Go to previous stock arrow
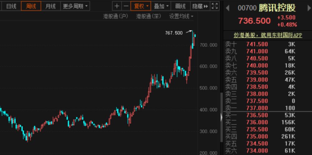312x155 pixels. click(227, 8)
